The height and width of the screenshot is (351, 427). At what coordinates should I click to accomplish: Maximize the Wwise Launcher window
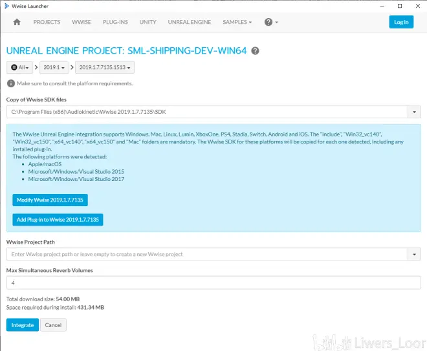400,6
